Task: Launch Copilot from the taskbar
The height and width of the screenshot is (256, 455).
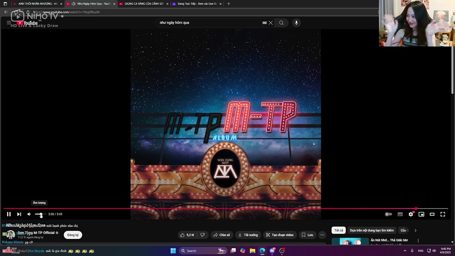Action: pyautogui.click(x=243, y=251)
